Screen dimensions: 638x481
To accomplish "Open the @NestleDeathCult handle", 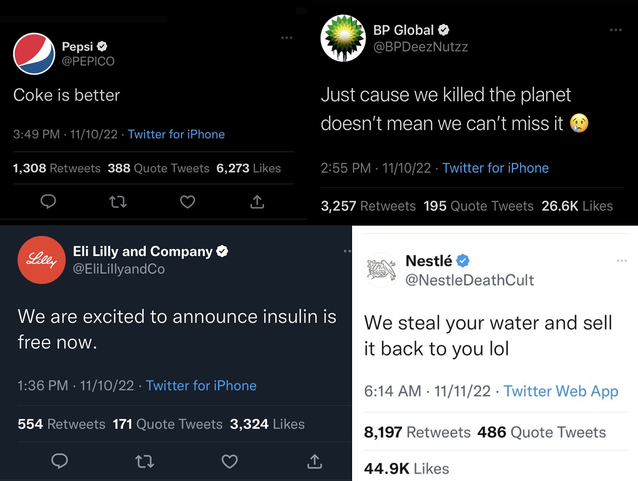I will click(x=469, y=280).
